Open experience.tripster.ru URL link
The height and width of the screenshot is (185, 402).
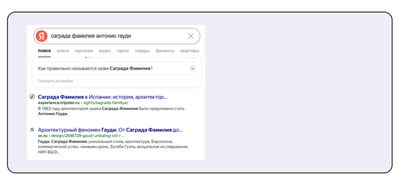(83, 103)
